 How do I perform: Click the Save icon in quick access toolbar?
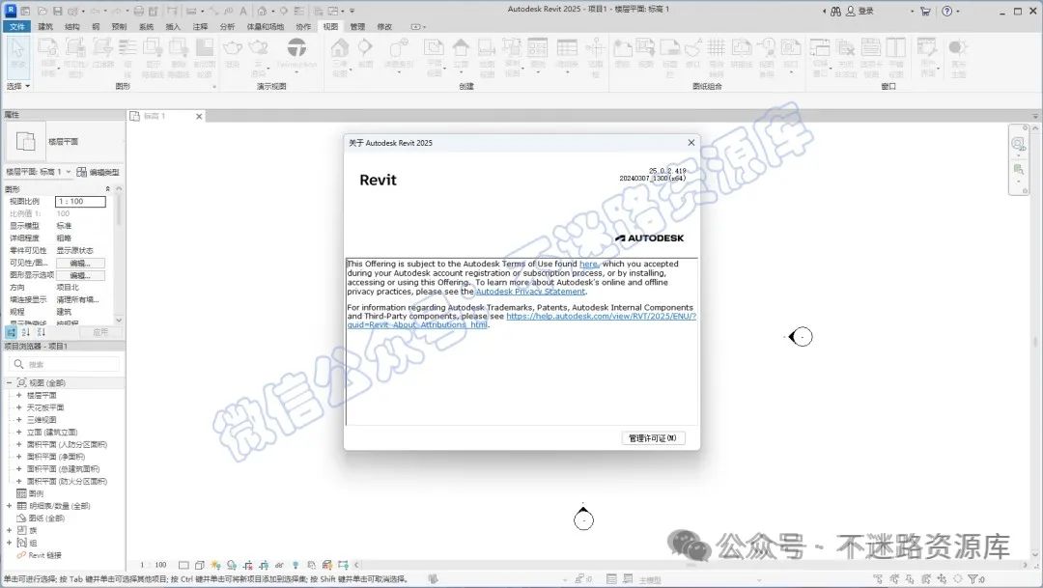click(x=58, y=11)
